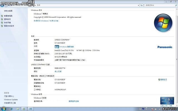Click Change product key link
Screen dimensions: 178x111
click(x=74, y=101)
